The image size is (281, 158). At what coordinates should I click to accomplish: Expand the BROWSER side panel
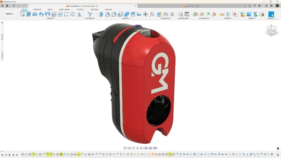pos(2,37)
